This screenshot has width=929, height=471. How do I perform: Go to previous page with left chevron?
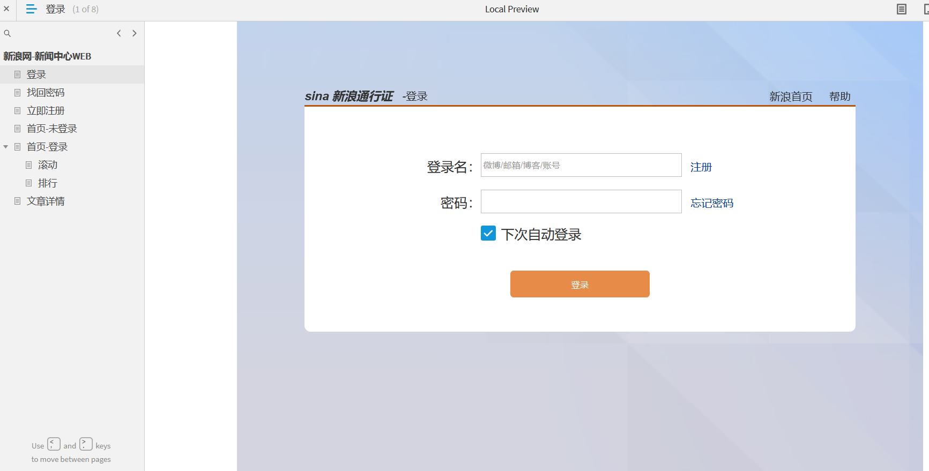pyautogui.click(x=119, y=33)
